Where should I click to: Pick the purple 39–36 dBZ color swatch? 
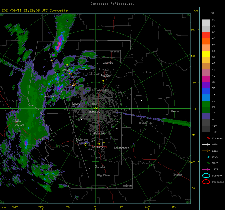(x=206, y=85)
